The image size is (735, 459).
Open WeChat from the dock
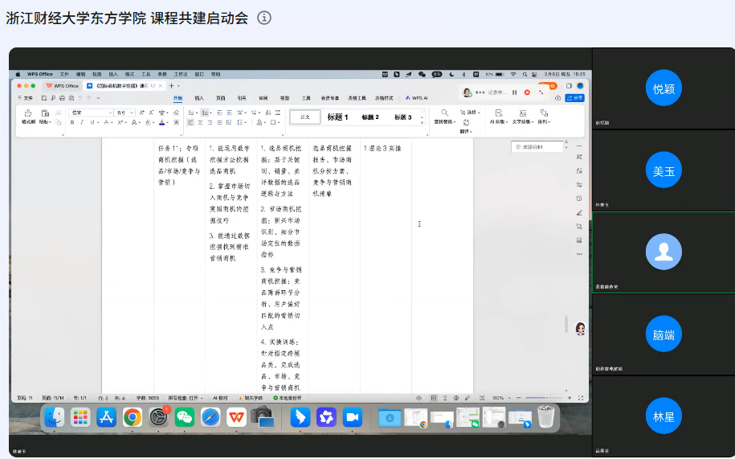pos(185,416)
